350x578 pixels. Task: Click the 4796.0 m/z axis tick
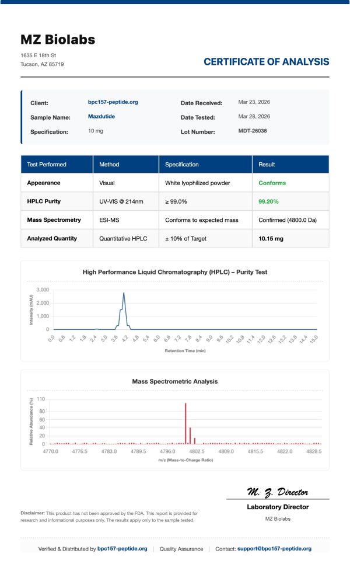pos(167,451)
